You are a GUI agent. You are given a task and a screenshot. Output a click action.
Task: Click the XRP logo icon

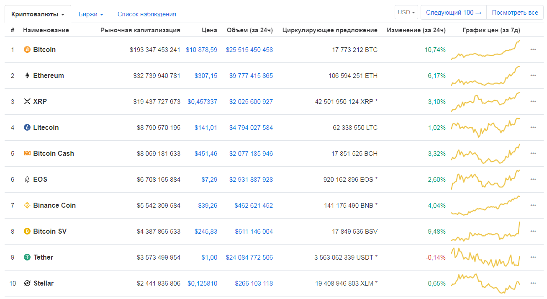click(x=27, y=102)
